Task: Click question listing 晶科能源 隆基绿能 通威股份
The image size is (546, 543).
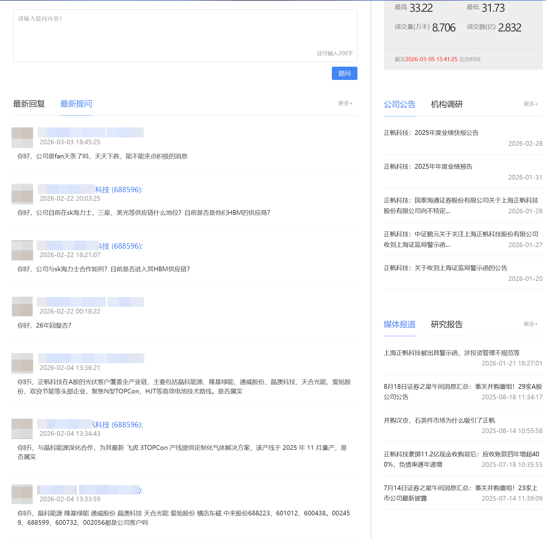Action: (x=184, y=518)
